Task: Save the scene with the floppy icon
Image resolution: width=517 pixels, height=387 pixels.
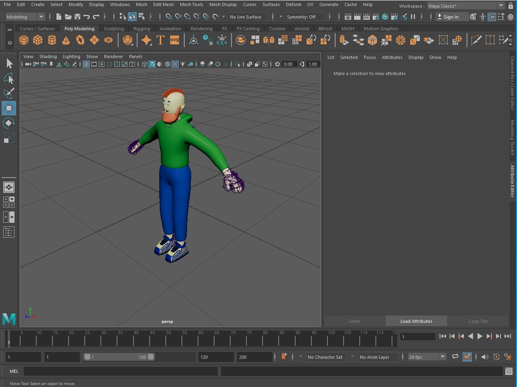Action: click(x=77, y=17)
